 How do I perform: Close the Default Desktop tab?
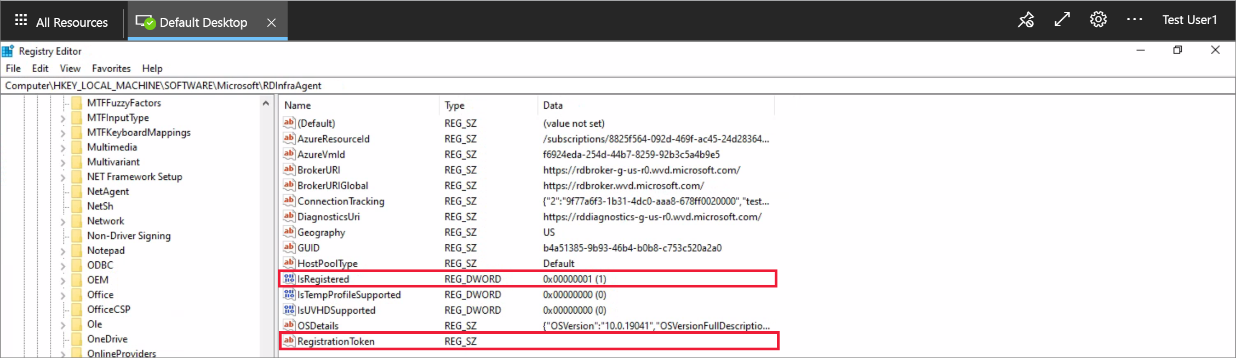271,22
